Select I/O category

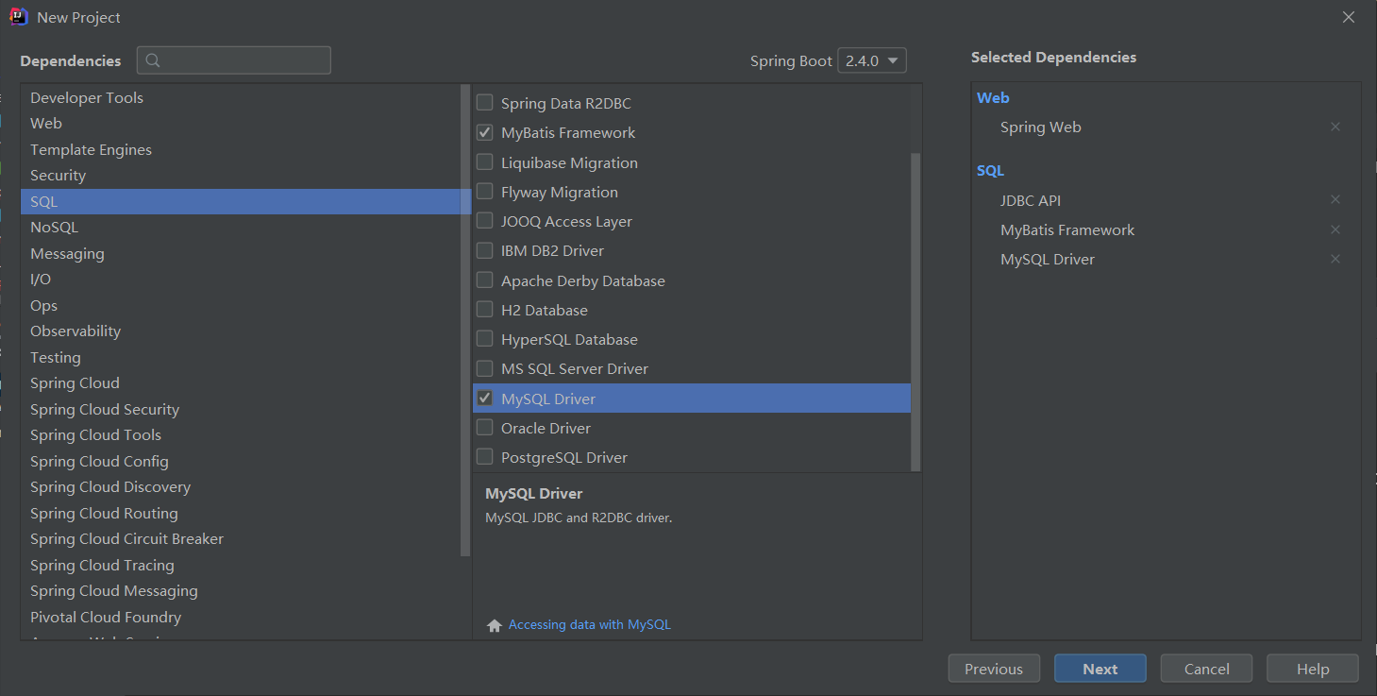pos(241,280)
